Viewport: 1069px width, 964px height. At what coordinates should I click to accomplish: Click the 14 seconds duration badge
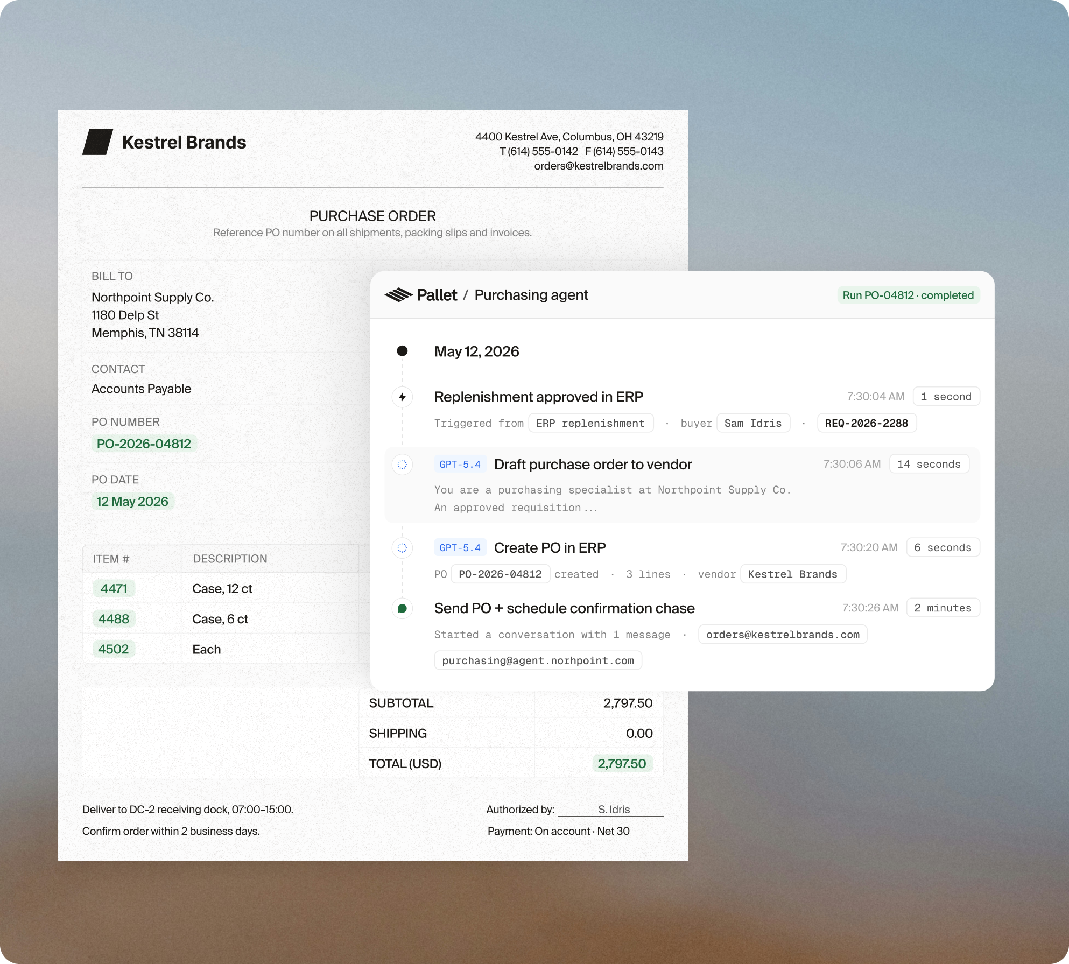(929, 464)
